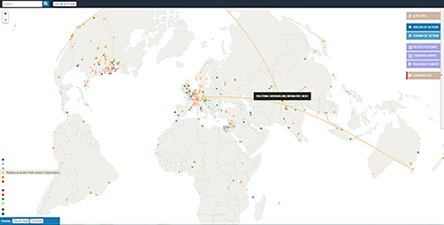Toggle the yellow legend category dot

coord(3,186)
